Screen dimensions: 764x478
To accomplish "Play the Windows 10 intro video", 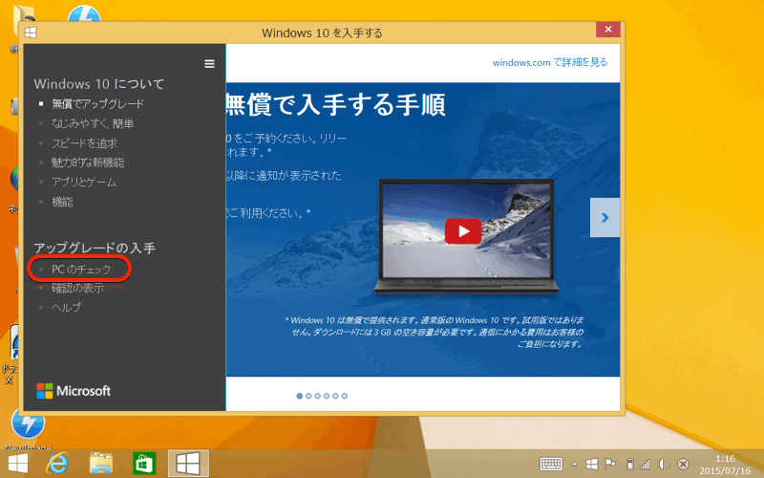I will coord(463,230).
